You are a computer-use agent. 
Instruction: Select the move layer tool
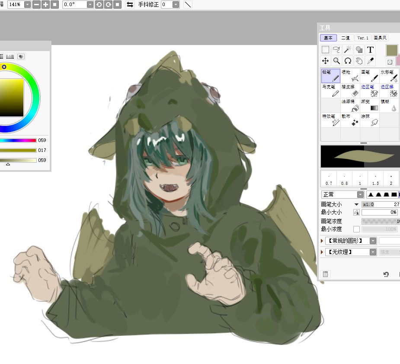[325, 61]
